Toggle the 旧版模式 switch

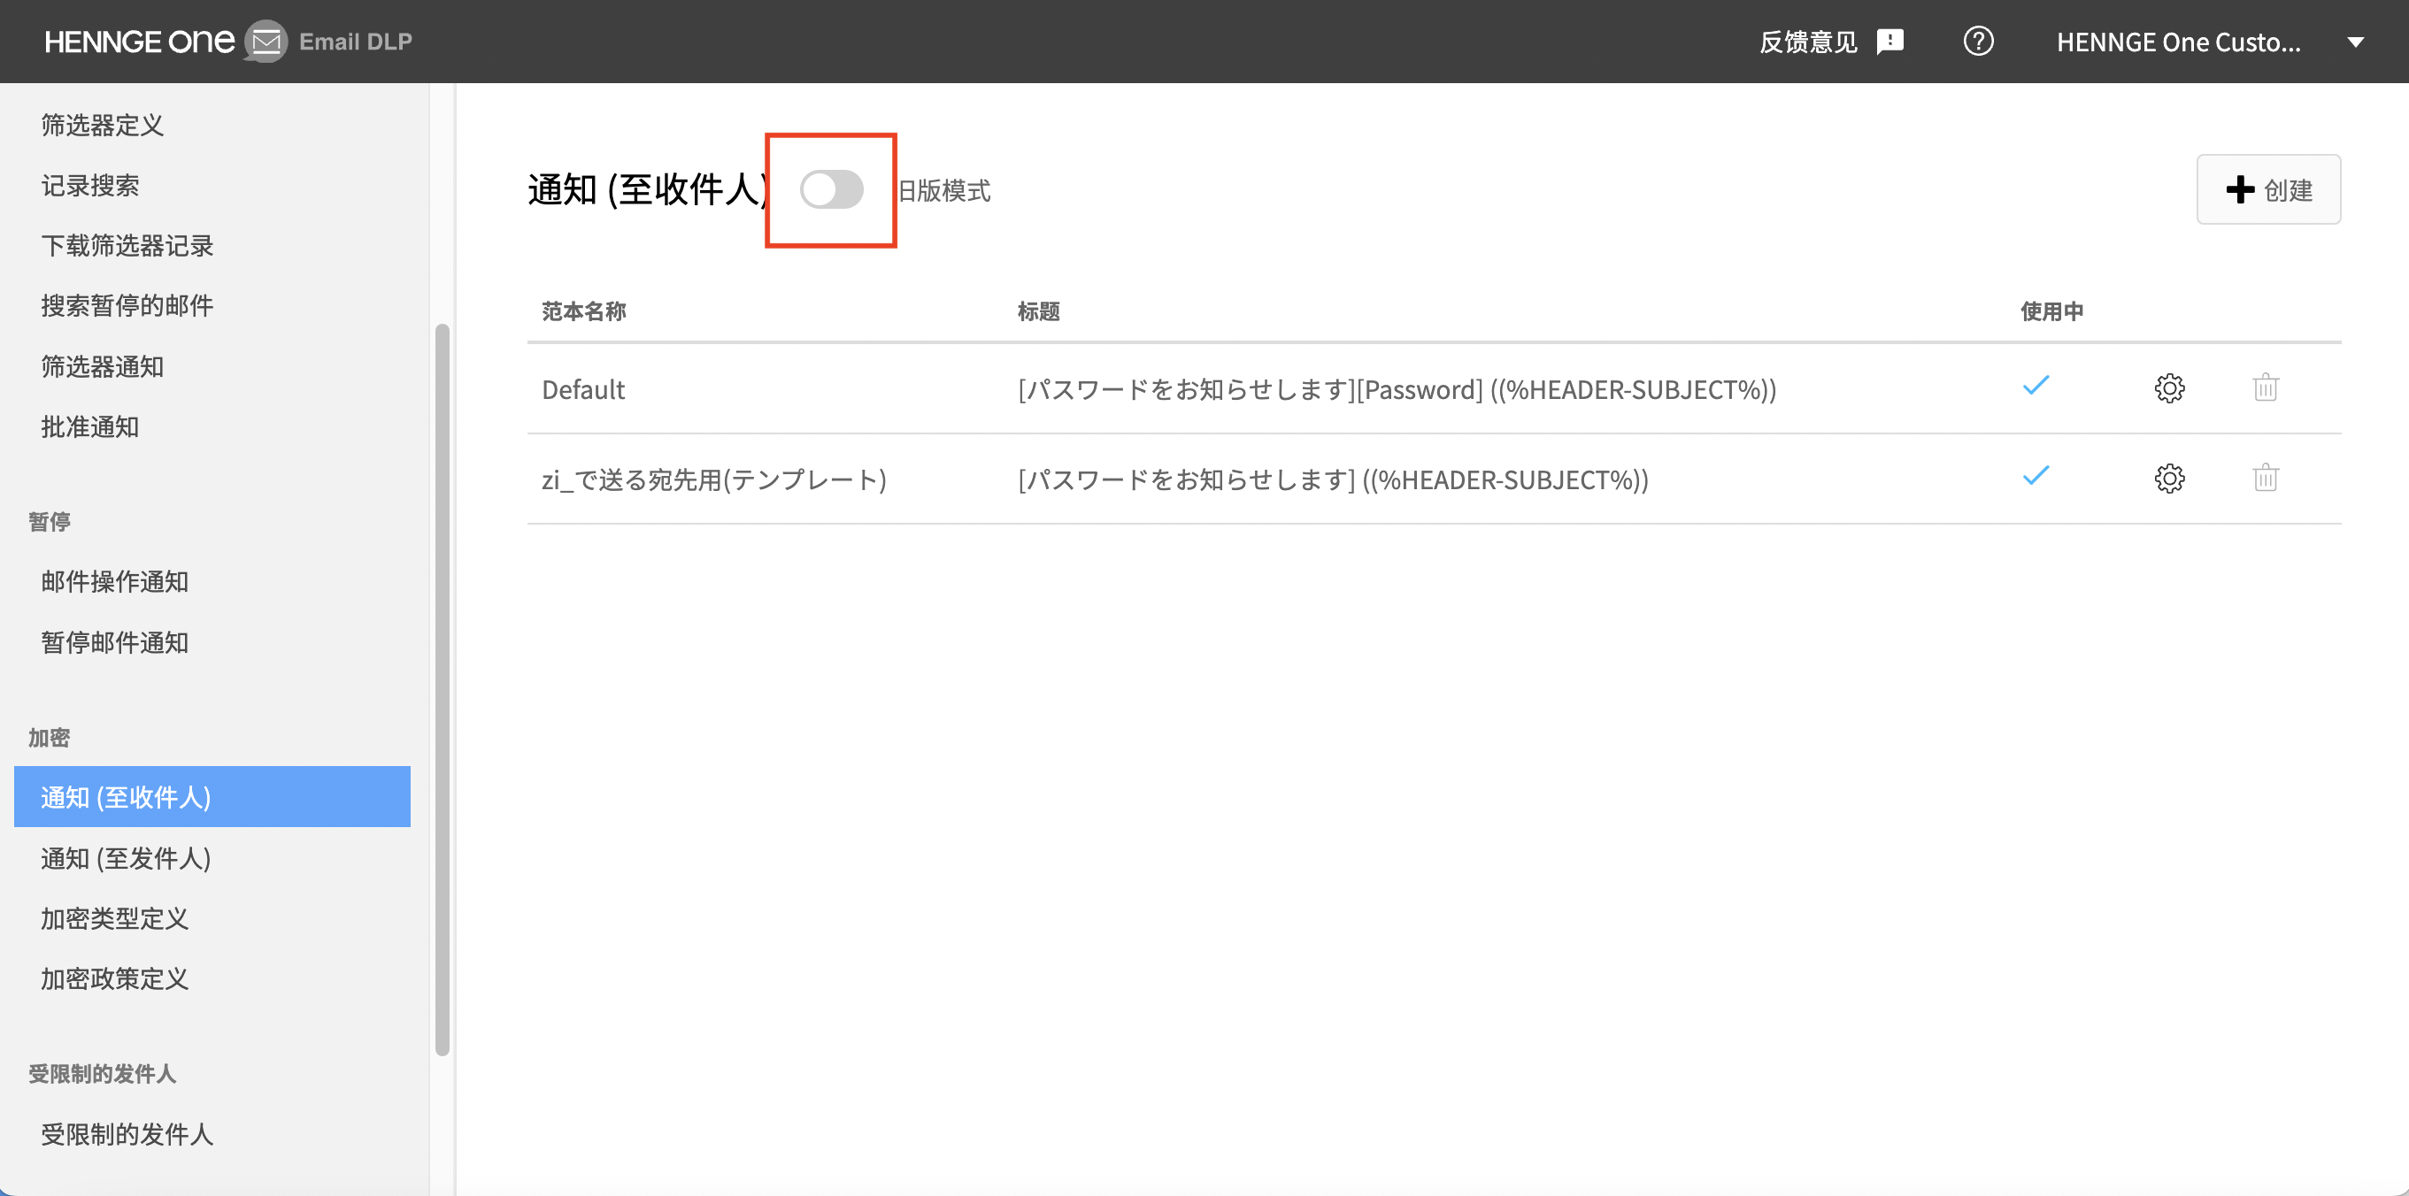[x=830, y=190]
